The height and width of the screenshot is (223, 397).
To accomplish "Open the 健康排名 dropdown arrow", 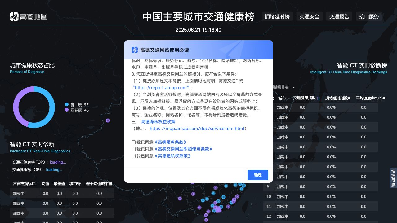I will (293, 87).
